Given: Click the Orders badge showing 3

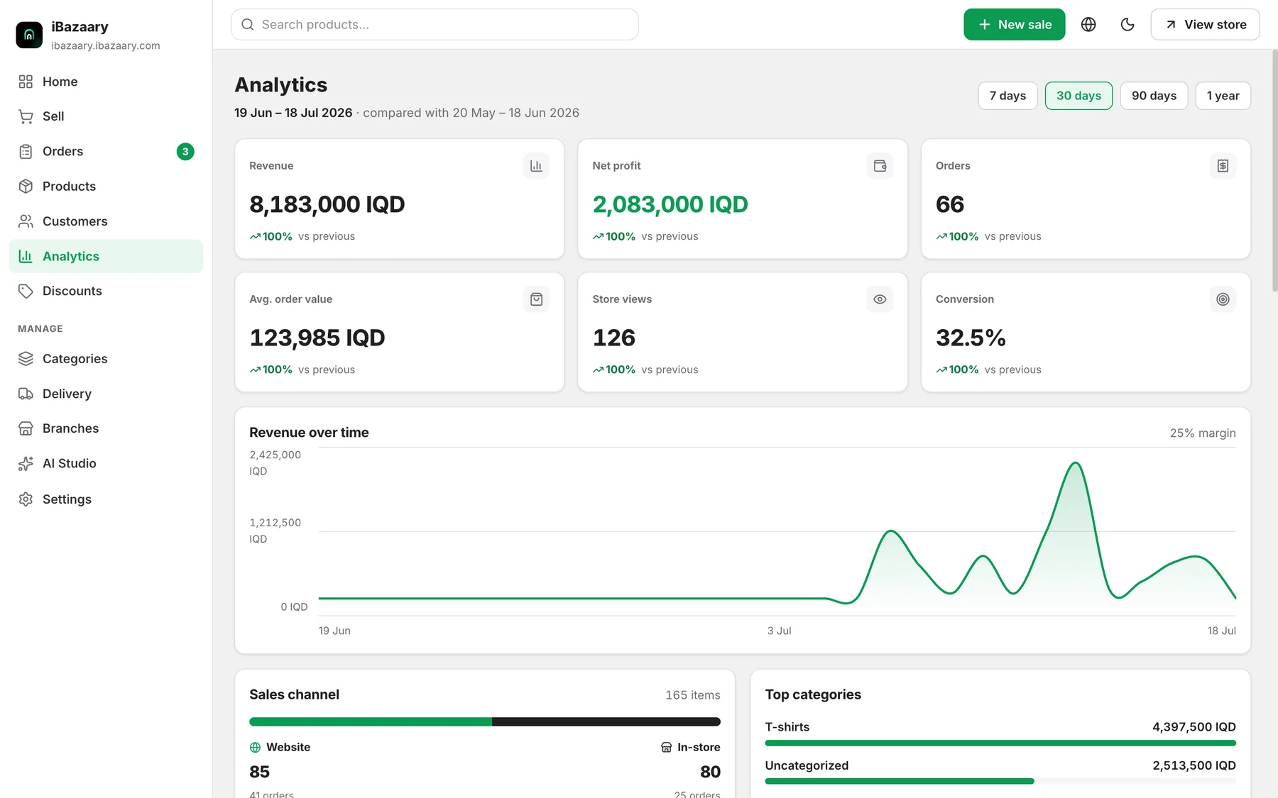Looking at the screenshot, I should pyautogui.click(x=185, y=151).
